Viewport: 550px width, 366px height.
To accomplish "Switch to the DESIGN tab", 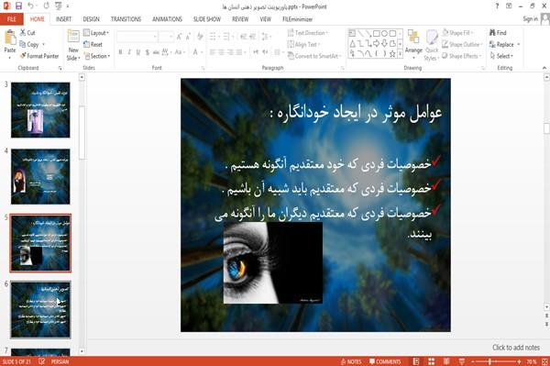I will coord(91,19).
